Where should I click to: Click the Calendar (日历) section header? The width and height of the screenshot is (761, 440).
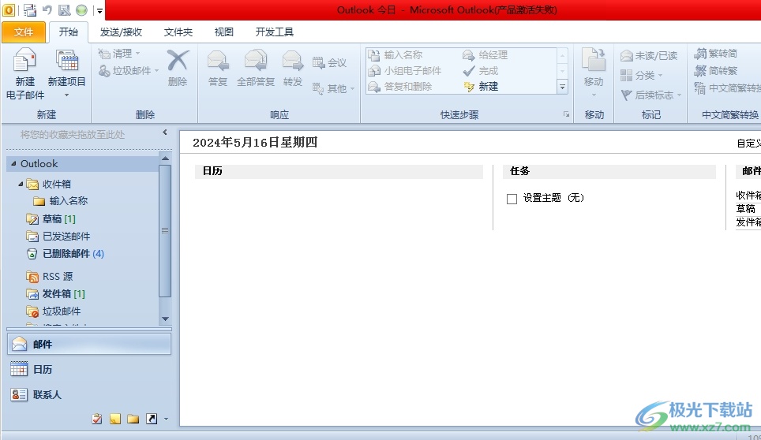tap(339, 171)
